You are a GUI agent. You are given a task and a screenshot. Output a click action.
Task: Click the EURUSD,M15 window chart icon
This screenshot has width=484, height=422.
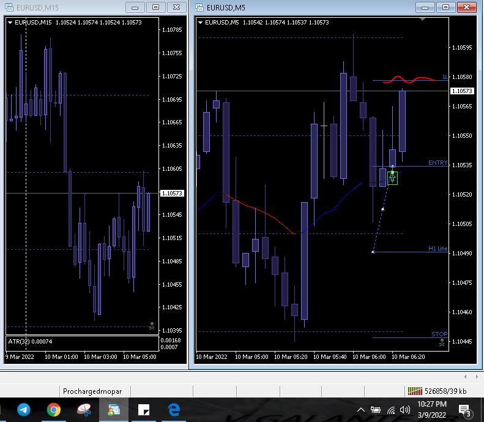click(x=9, y=7)
